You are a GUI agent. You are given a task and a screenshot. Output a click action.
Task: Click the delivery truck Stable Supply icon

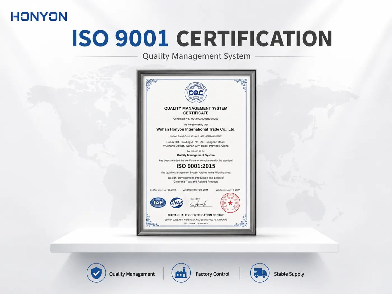[260, 273]
